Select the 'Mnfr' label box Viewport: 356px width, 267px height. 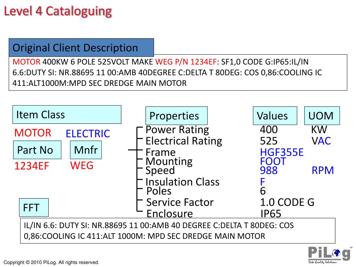click(86, 150)
